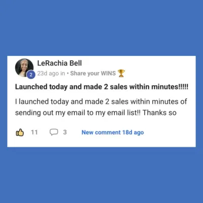Click the word 'in' before the category name

click(62, 74)
